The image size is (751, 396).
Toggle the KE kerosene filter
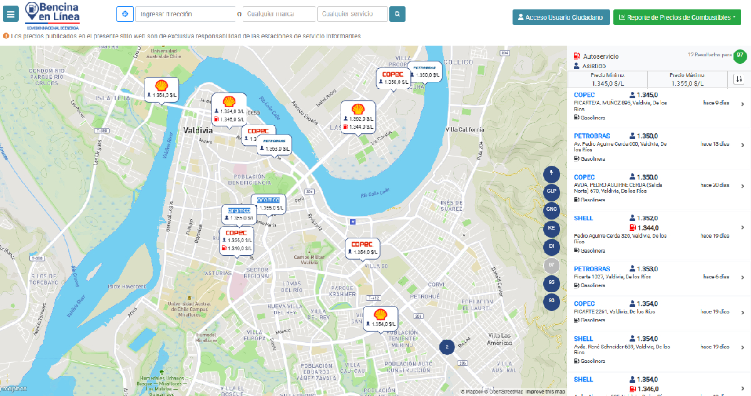point(551,228)
